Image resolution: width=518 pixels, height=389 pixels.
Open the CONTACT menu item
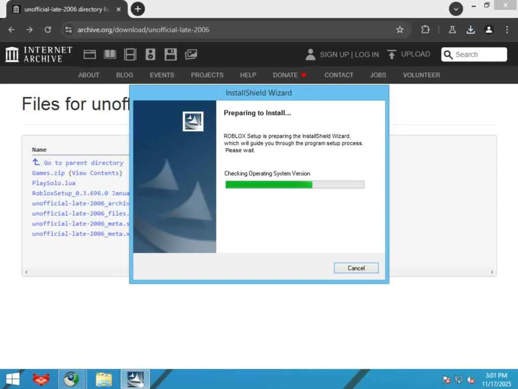click(x=338, y=75)
